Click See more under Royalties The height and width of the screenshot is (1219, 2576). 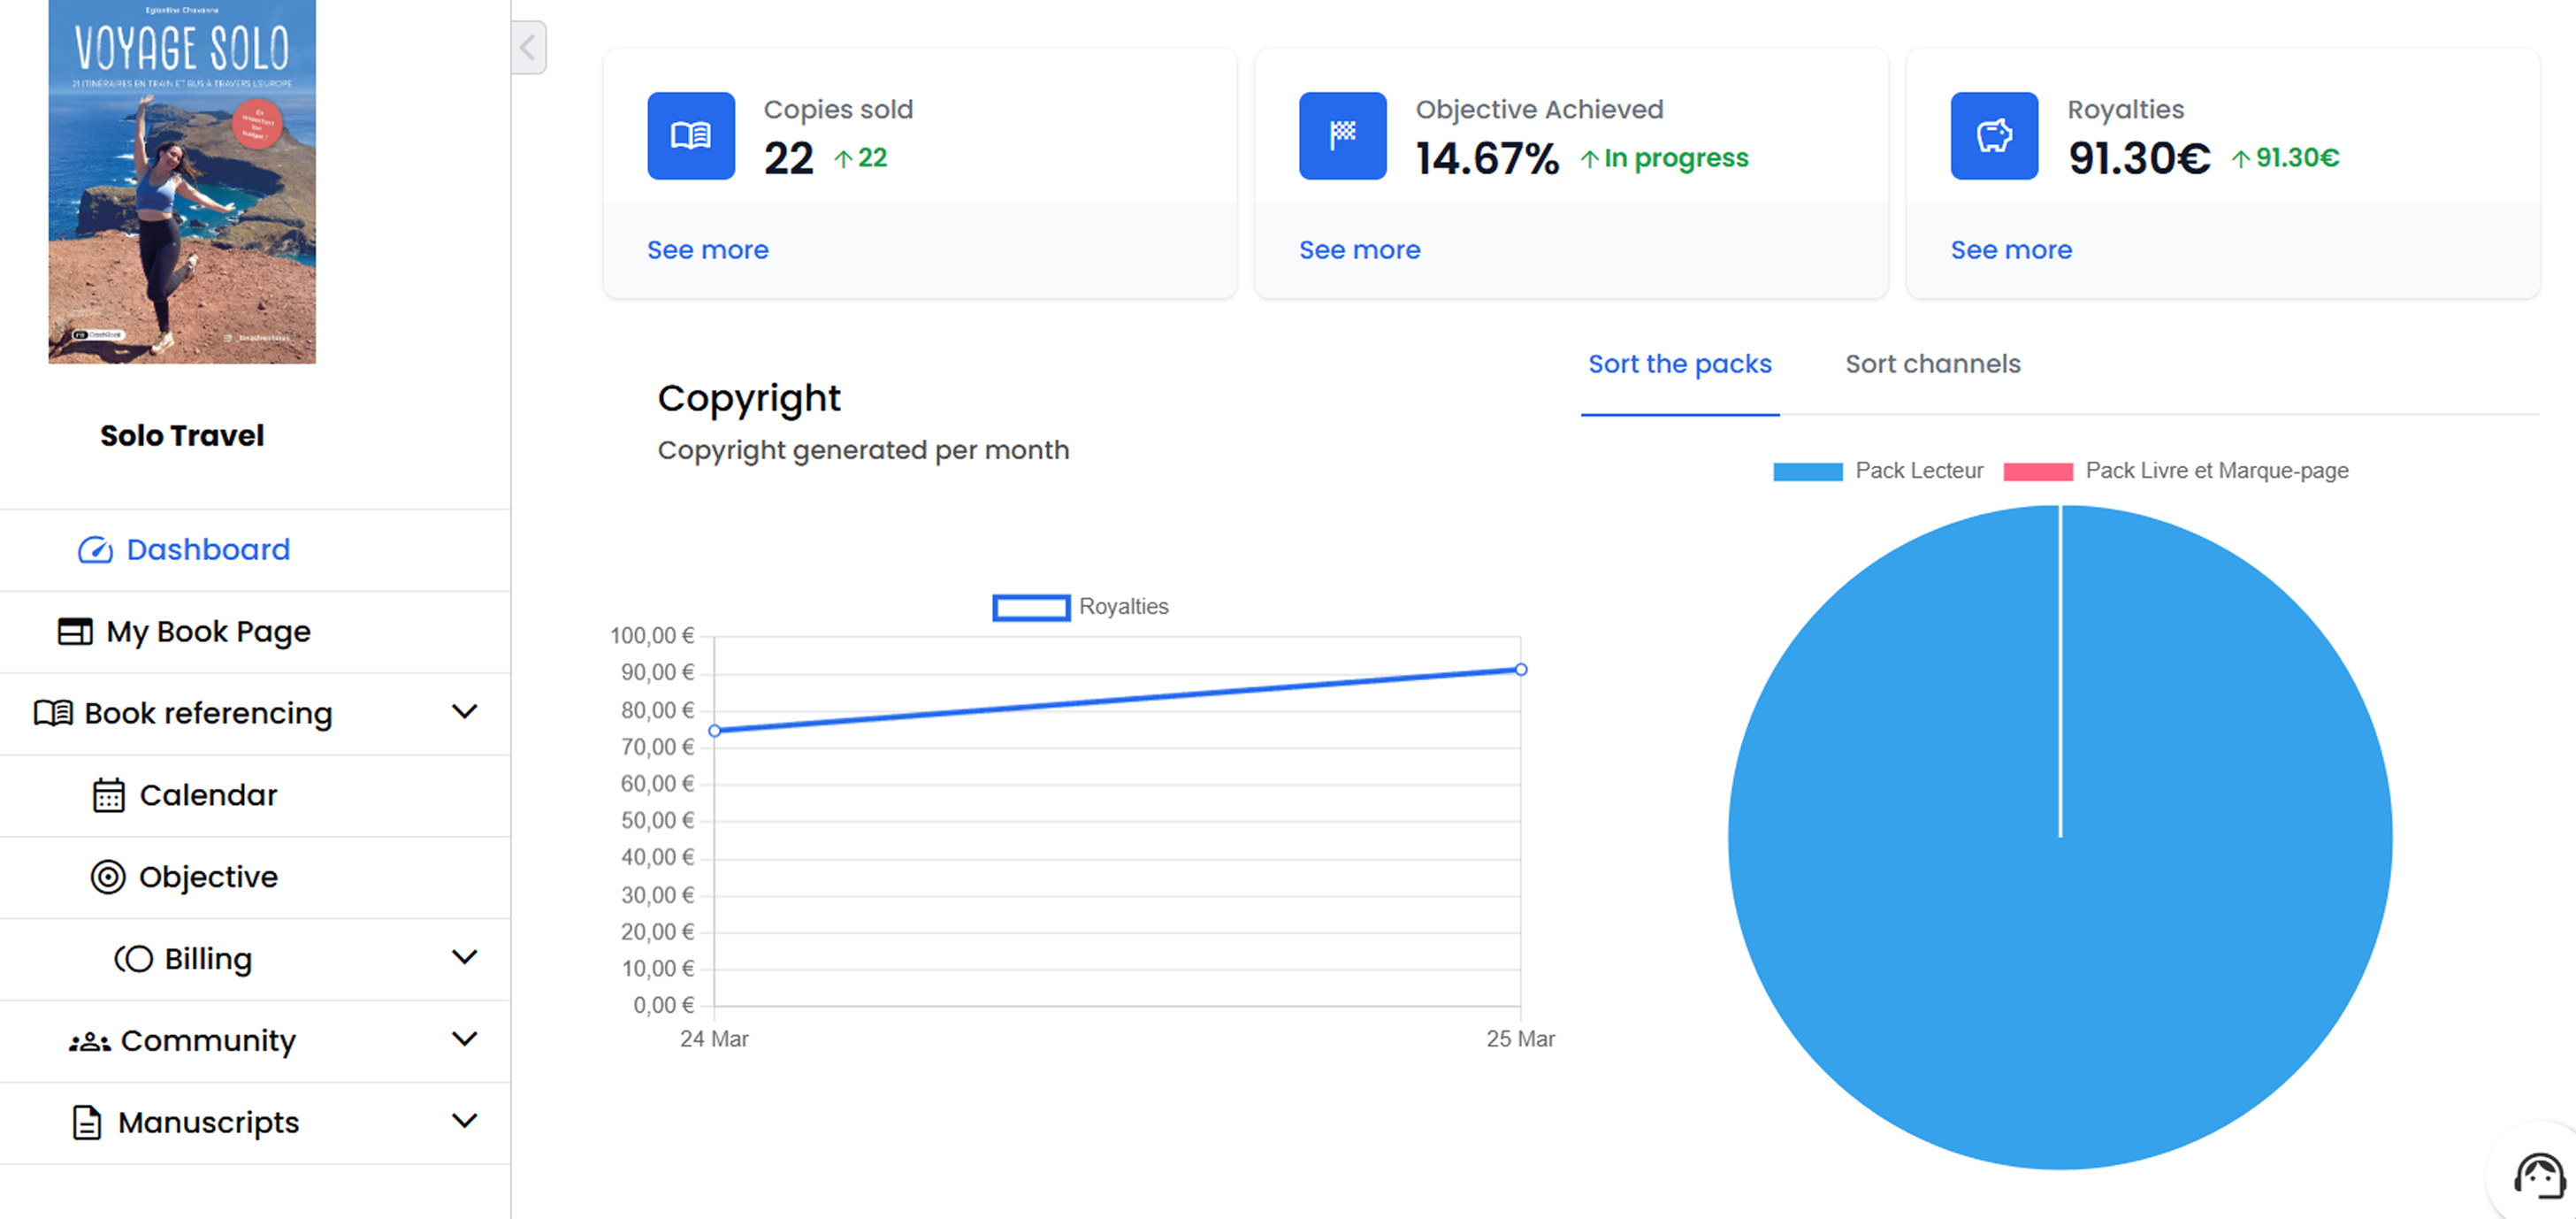pyautogui.click(x=2010, y=250)
